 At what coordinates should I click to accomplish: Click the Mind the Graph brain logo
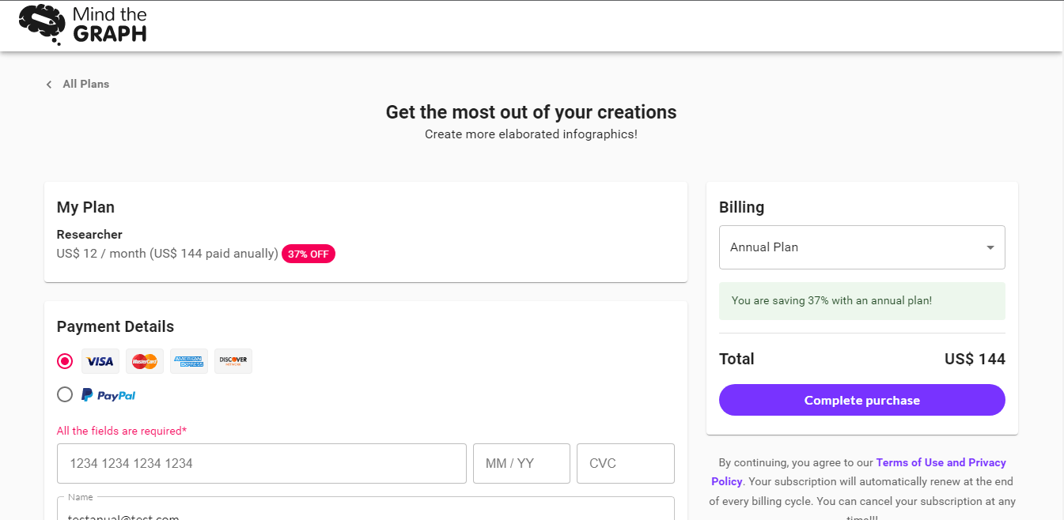(x=42, y=24)
